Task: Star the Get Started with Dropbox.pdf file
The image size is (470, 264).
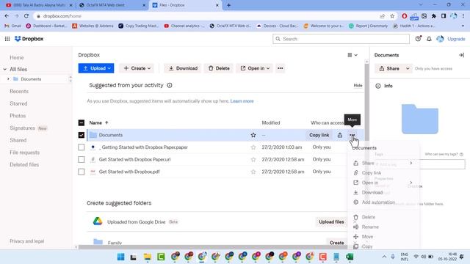Action: 253,172
